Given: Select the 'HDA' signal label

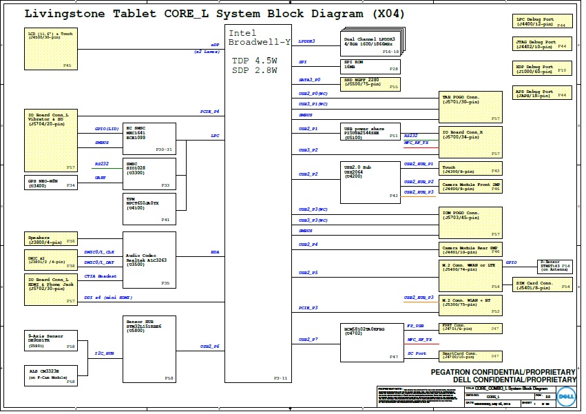Looking at the screenshot, I should click(216, 252).
